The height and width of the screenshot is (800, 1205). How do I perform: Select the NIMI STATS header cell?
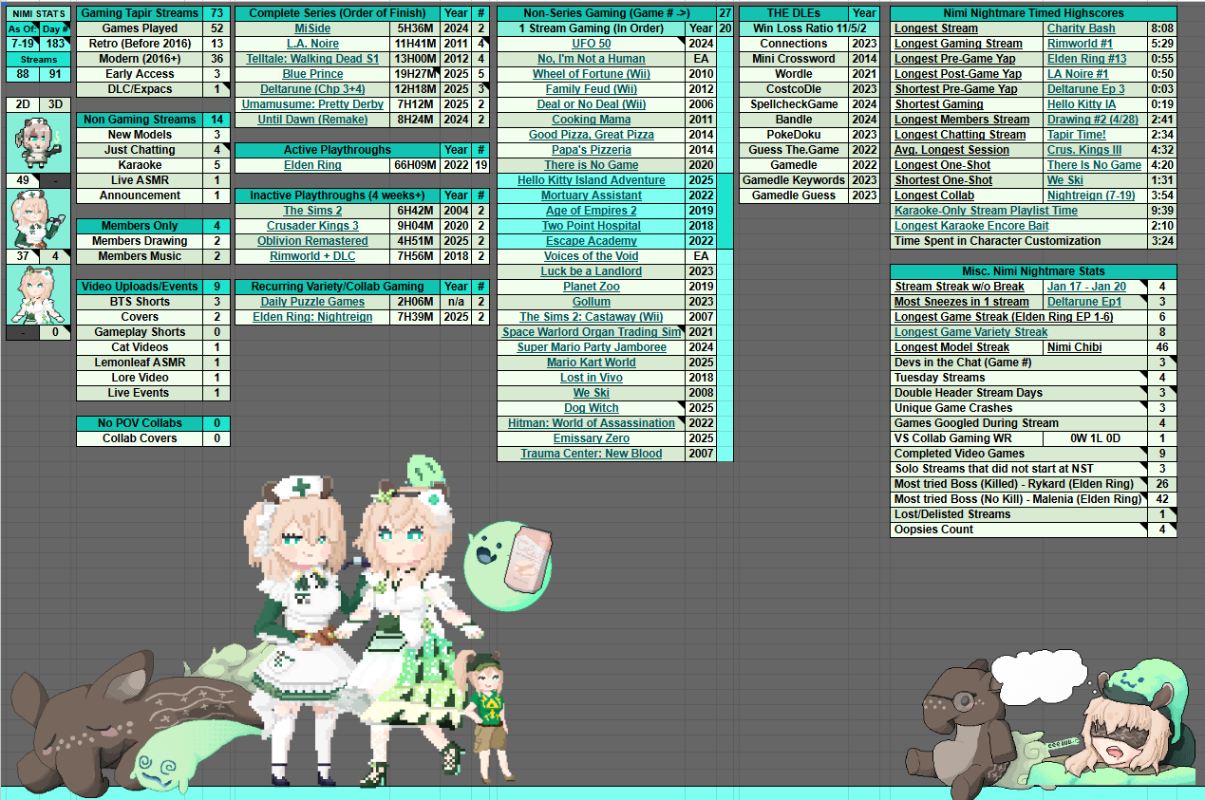[39, 13]
